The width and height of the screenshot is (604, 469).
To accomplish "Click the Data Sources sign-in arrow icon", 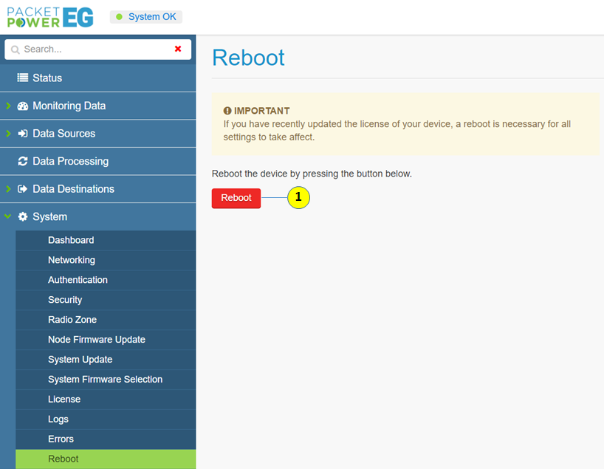I will click(23, 134).
